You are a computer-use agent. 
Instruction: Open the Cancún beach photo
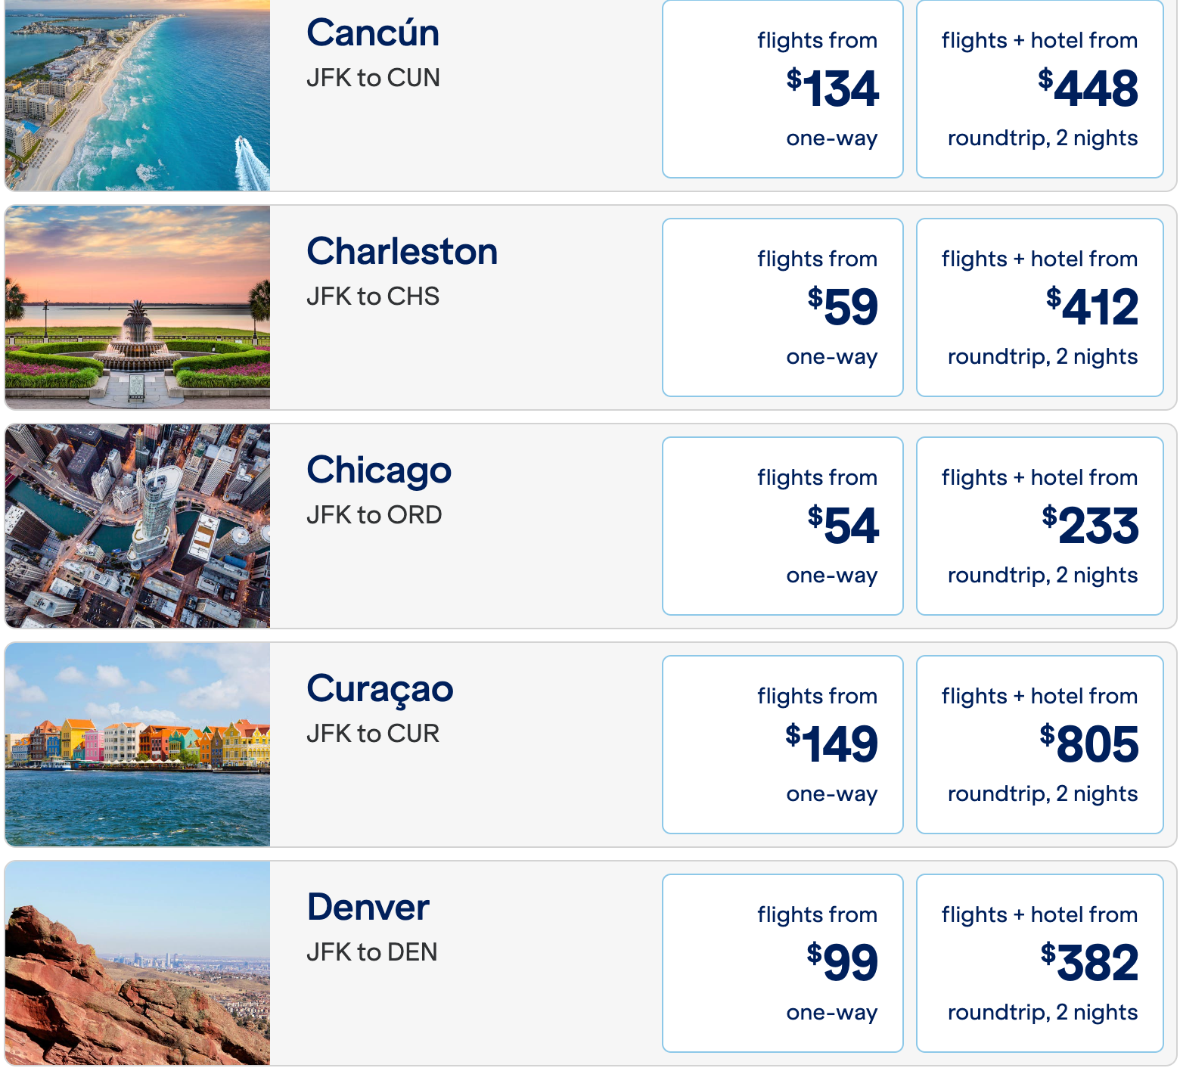[x=138, y=95]
